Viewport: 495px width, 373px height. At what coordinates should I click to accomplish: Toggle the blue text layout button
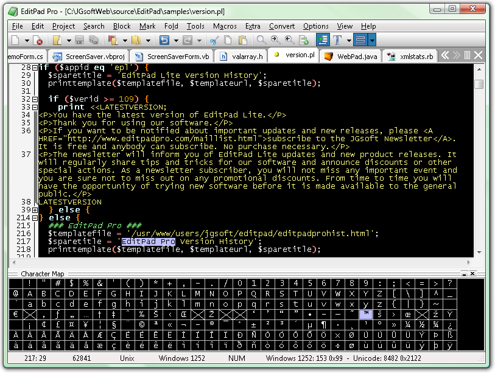360,40
